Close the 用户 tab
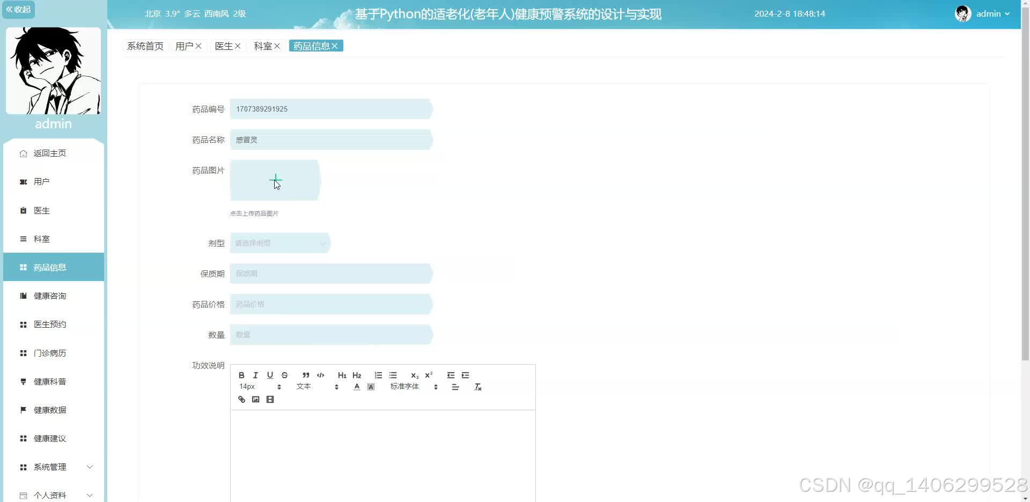Screen dimensions: 1030x502 pyautogui.click(x=198, y=46)
